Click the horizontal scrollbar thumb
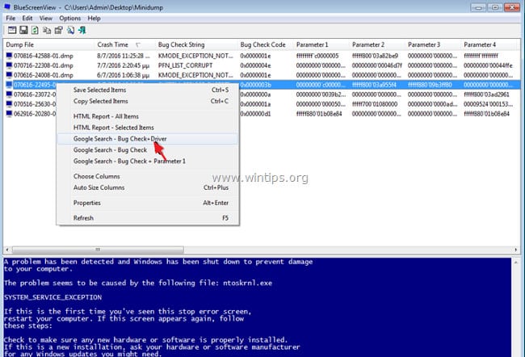 pyautogui.click(x=98, y=250)
